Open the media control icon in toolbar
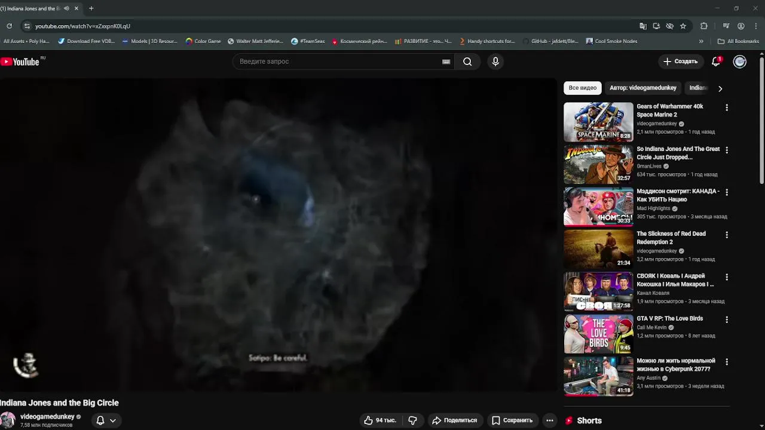This screenshot has width=765, height=430. tap(726, 26)
